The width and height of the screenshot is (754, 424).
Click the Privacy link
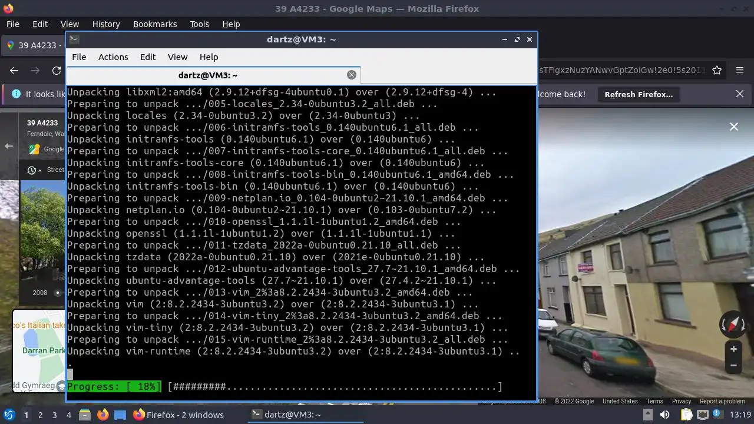682,401
